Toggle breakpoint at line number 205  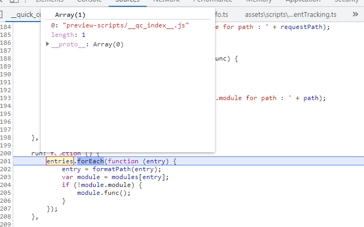pos(6,193)
